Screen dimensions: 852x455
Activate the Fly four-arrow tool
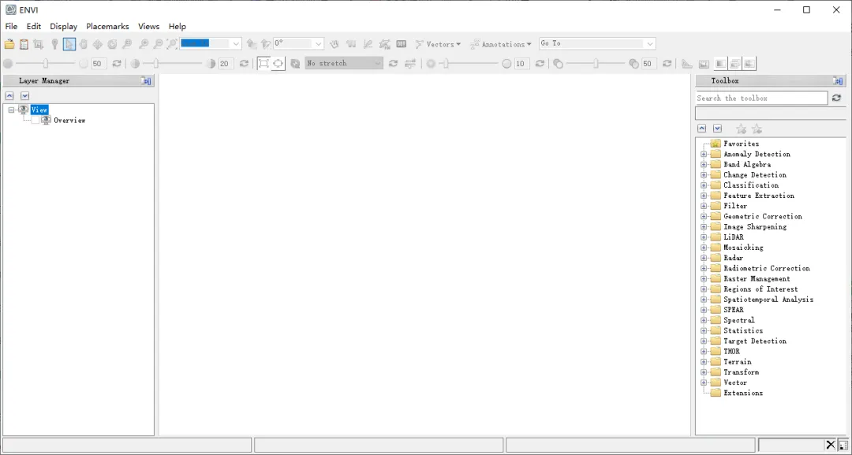click(x=98, y=44)
